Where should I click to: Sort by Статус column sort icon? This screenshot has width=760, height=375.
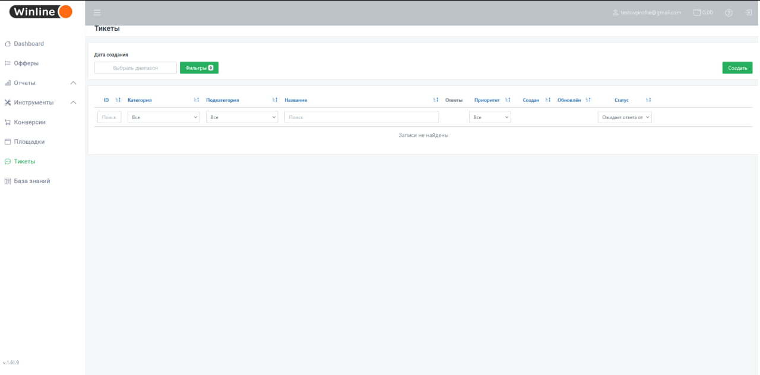point(648,100)
